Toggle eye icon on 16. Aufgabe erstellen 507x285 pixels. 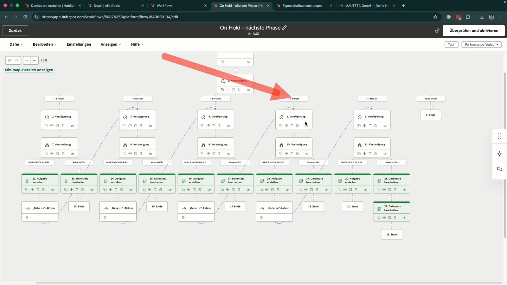click(209, 190)
